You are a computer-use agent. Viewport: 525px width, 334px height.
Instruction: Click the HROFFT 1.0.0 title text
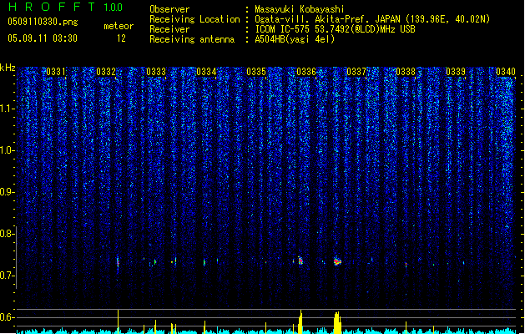tap(66, 7)
